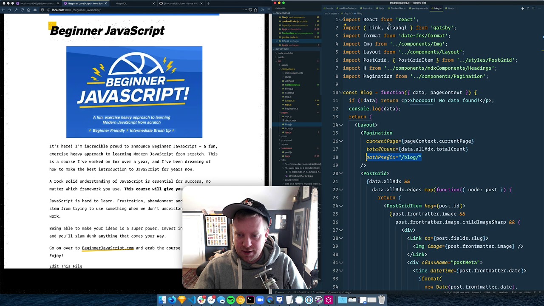Open Spotify from the Dock
544x306 pixels.
[231, 300]
